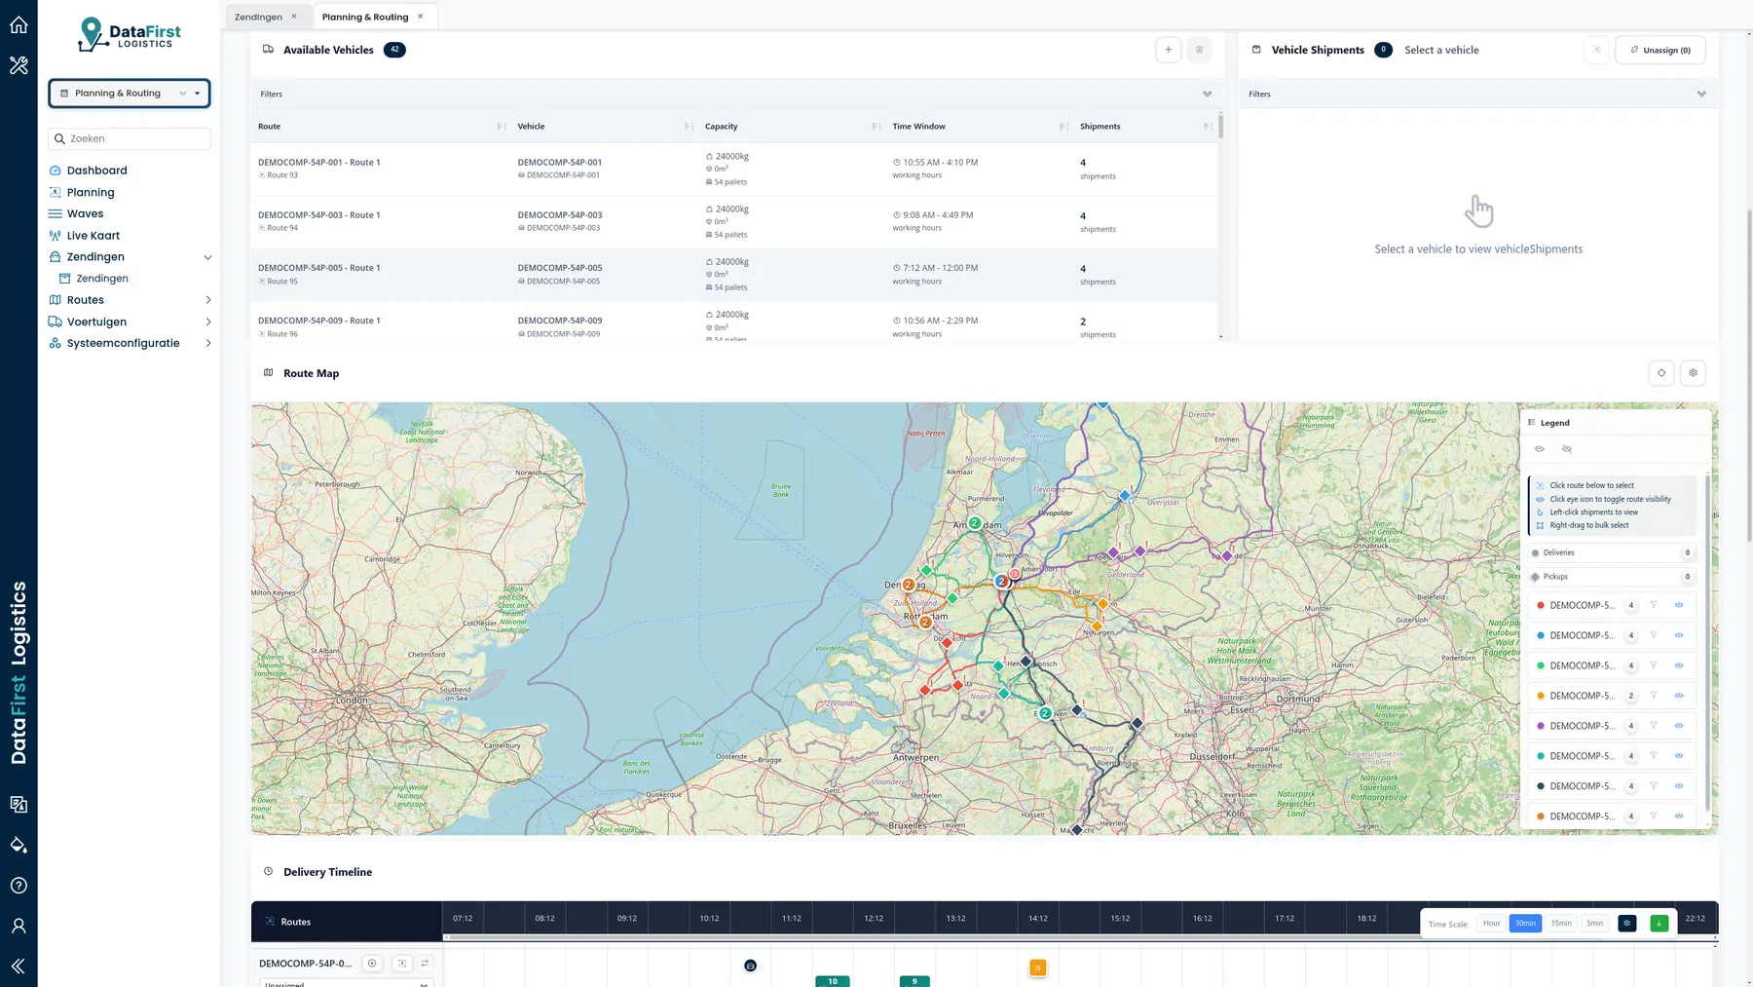Click the green download button in timeline

pyautogui.click(x=1660, y=923)
